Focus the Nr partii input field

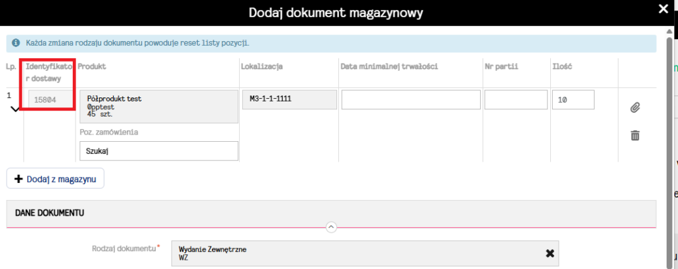tap(514, 100)
